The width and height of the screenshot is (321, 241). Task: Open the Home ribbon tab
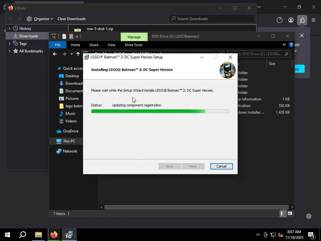[75, 45]
